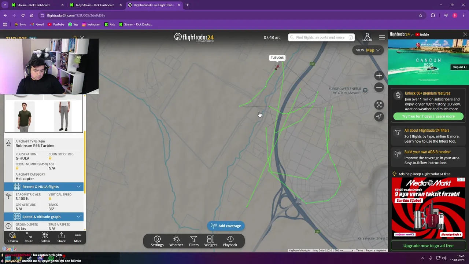This screenshot has height=264, width=469.
Task: Click the grey trousers product image
Action: (63, 116)
